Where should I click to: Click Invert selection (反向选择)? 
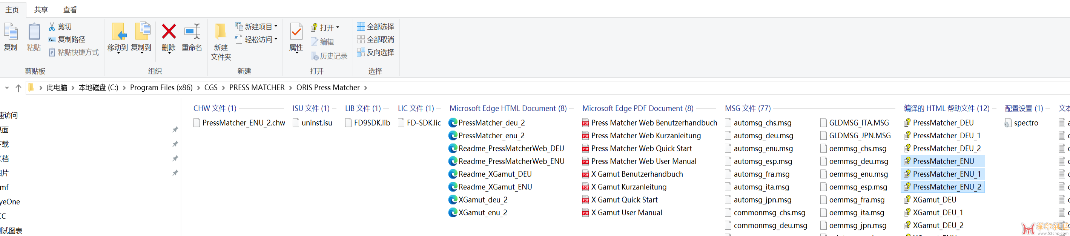coord(361,52)
